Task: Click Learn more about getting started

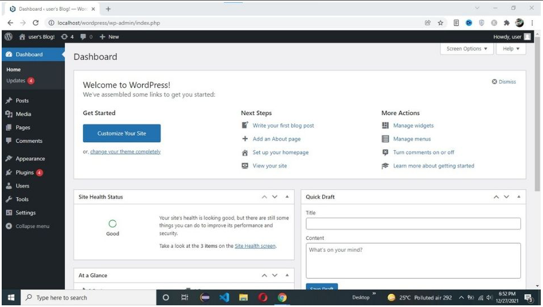Action: [433, 166]
